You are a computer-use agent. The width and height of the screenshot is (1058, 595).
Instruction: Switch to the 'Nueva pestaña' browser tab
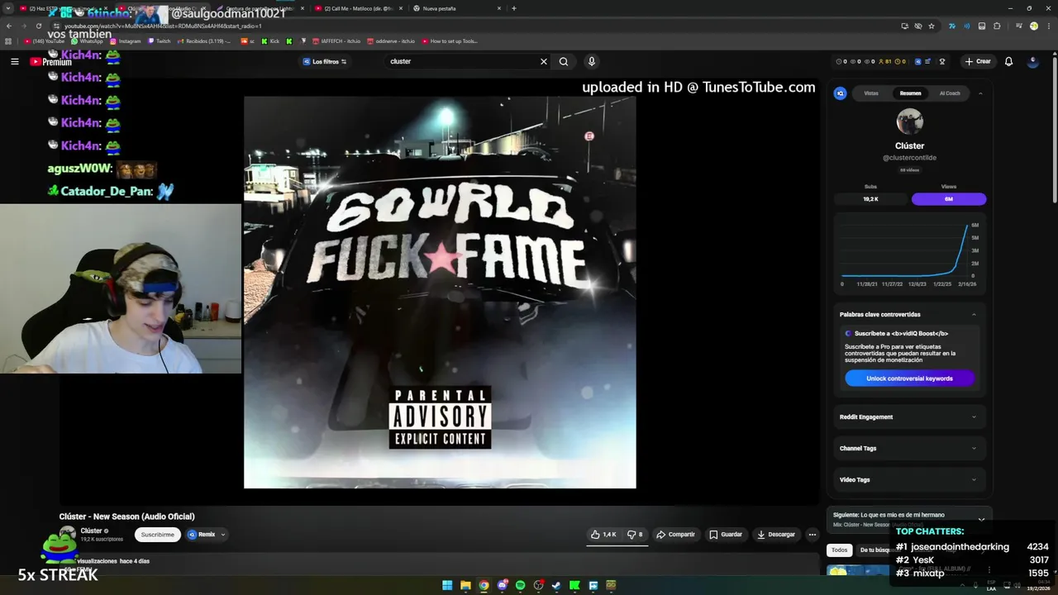coord(456,8)
